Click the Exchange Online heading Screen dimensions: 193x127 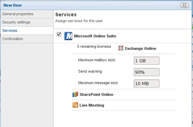click(x=141, y=48)
